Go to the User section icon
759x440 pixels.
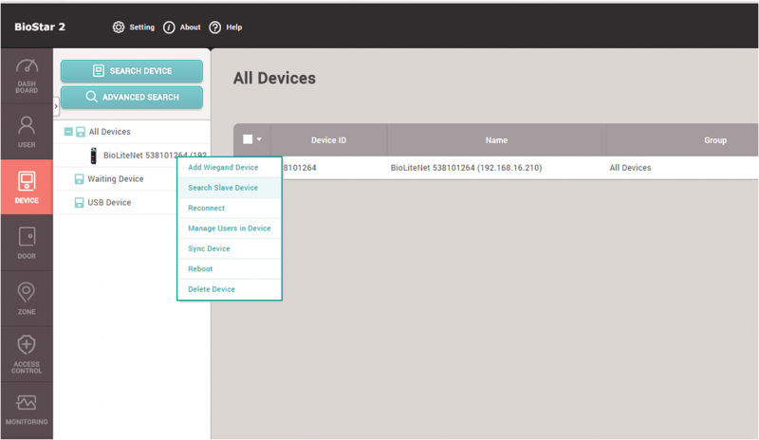27,126
